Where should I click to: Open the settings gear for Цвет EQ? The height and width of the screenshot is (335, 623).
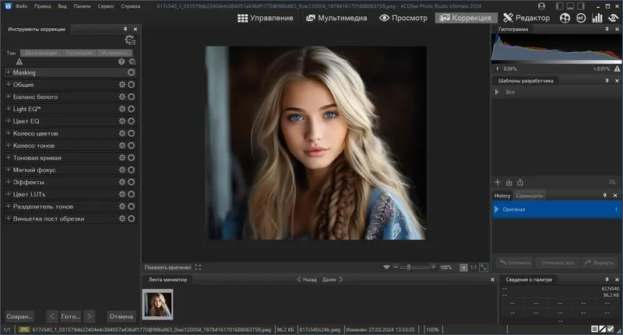coord(122,121)
